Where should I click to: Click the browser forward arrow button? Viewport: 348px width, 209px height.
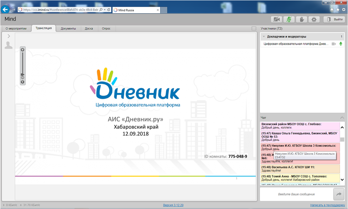[13, 10]
